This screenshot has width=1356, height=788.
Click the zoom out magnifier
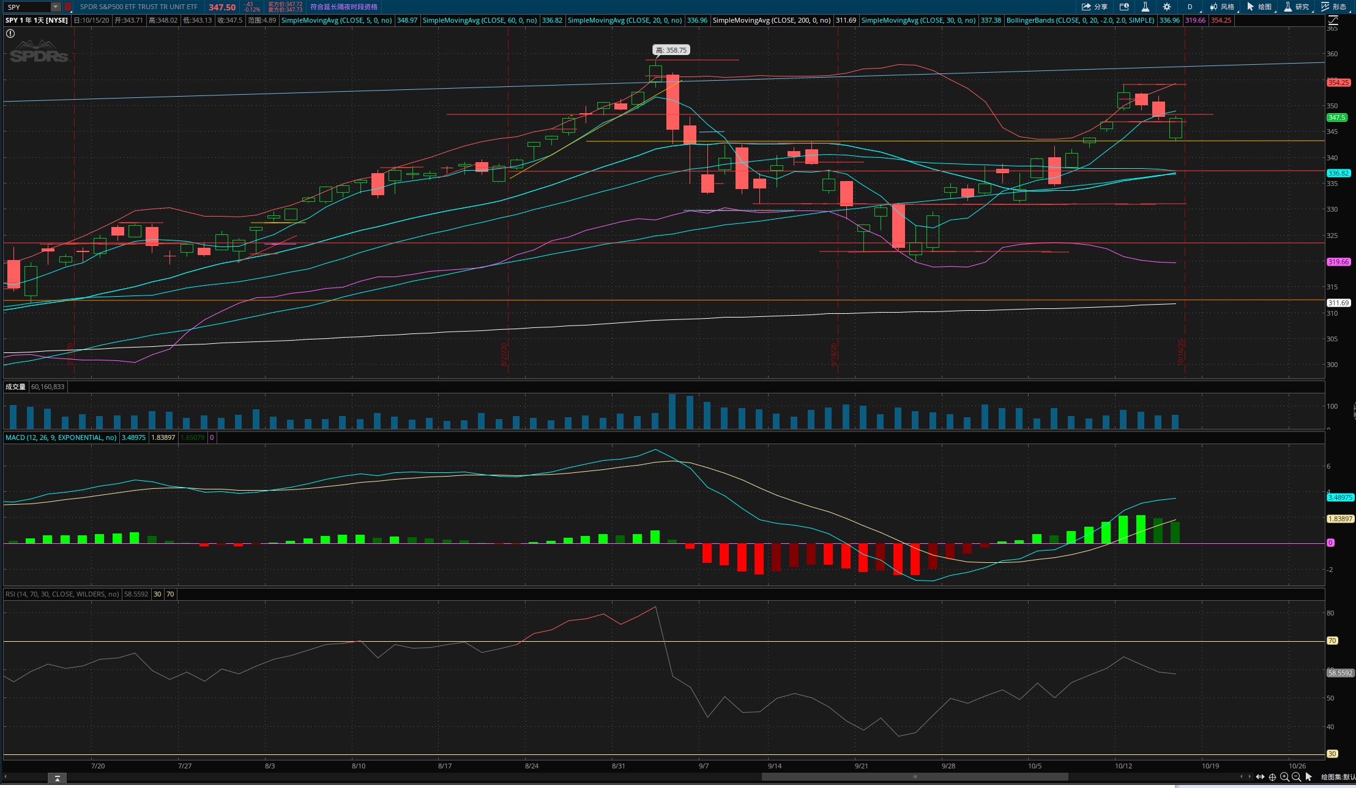(x=1296, y=777)
